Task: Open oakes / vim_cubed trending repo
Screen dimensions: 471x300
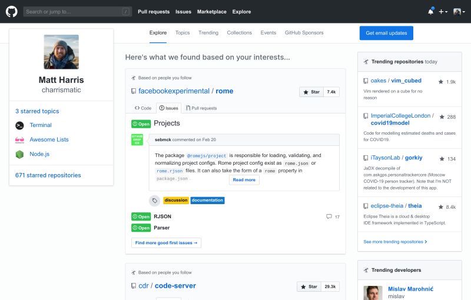Action: pos(396,81)
